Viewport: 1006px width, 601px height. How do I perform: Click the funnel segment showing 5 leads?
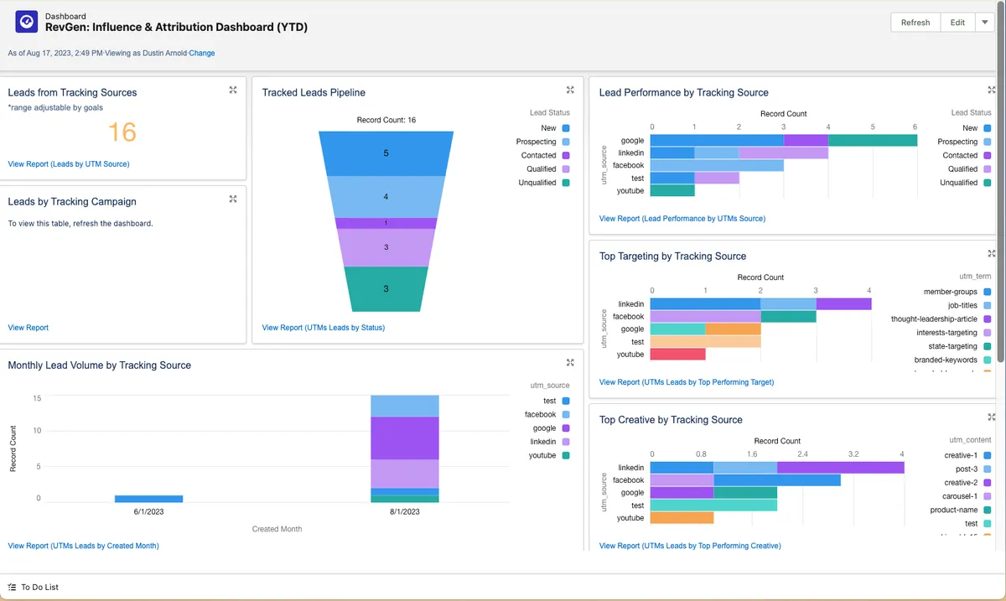tap(386, 153)
